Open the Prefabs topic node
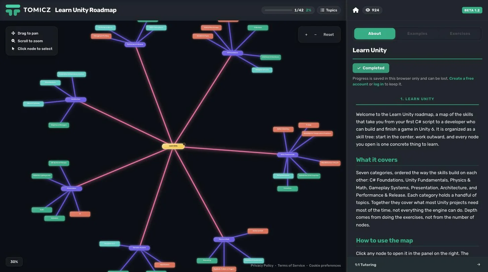 coord(308,125)
